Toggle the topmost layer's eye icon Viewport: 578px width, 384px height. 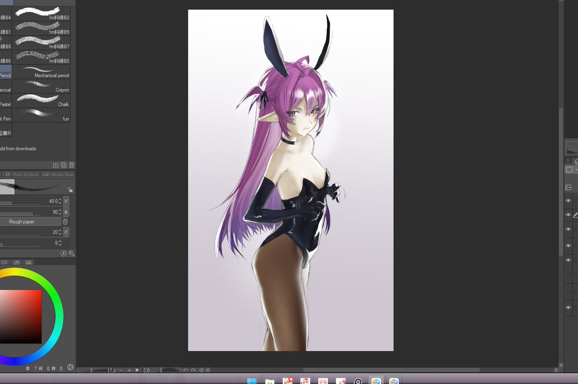click(568, 200)
